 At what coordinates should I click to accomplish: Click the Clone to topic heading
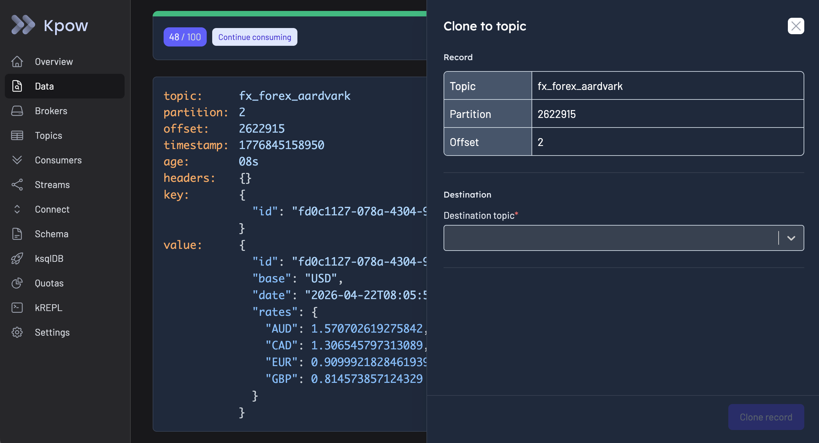(485, 26)
